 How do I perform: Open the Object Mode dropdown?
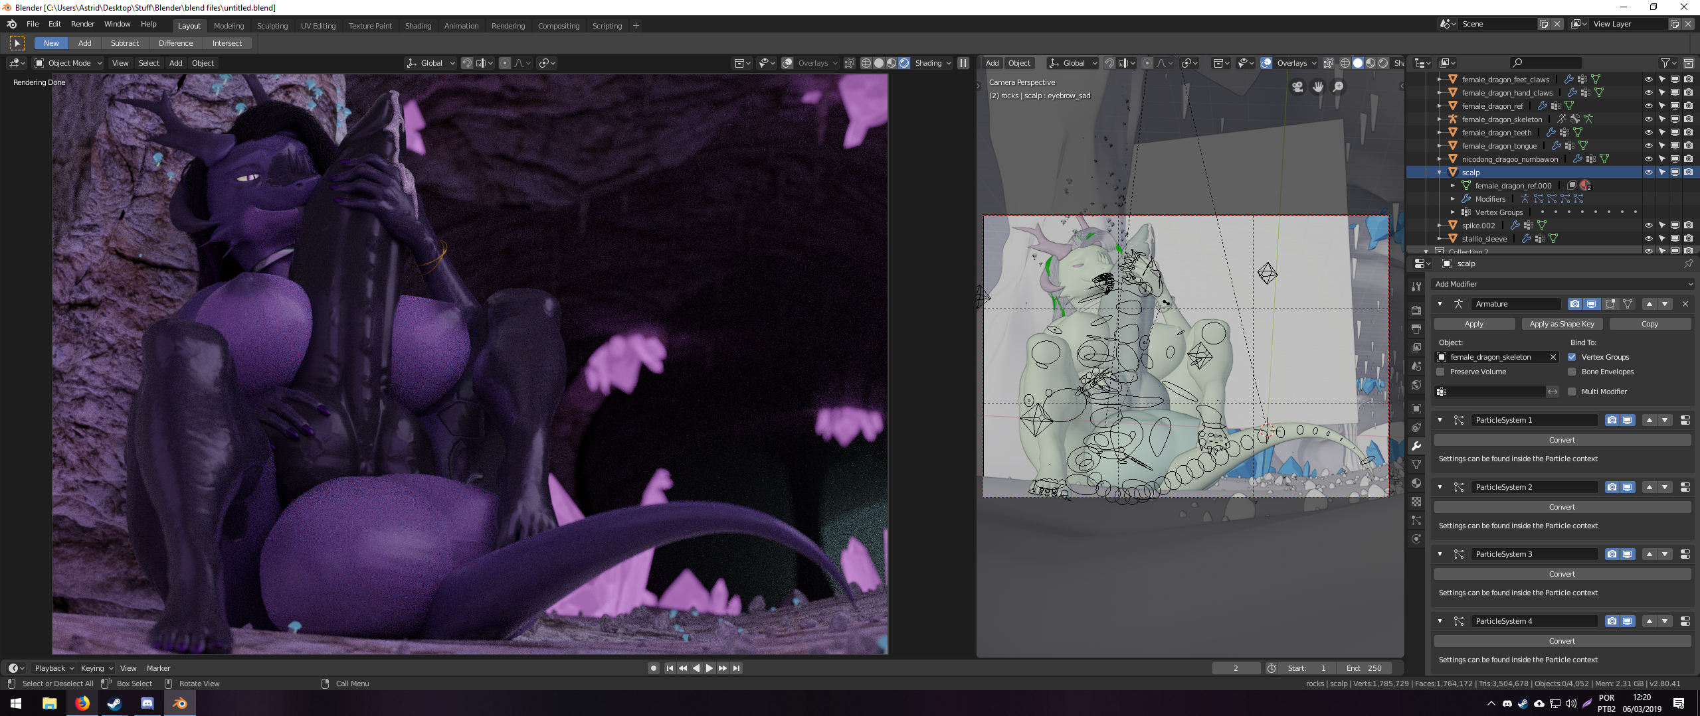(69, 63)
